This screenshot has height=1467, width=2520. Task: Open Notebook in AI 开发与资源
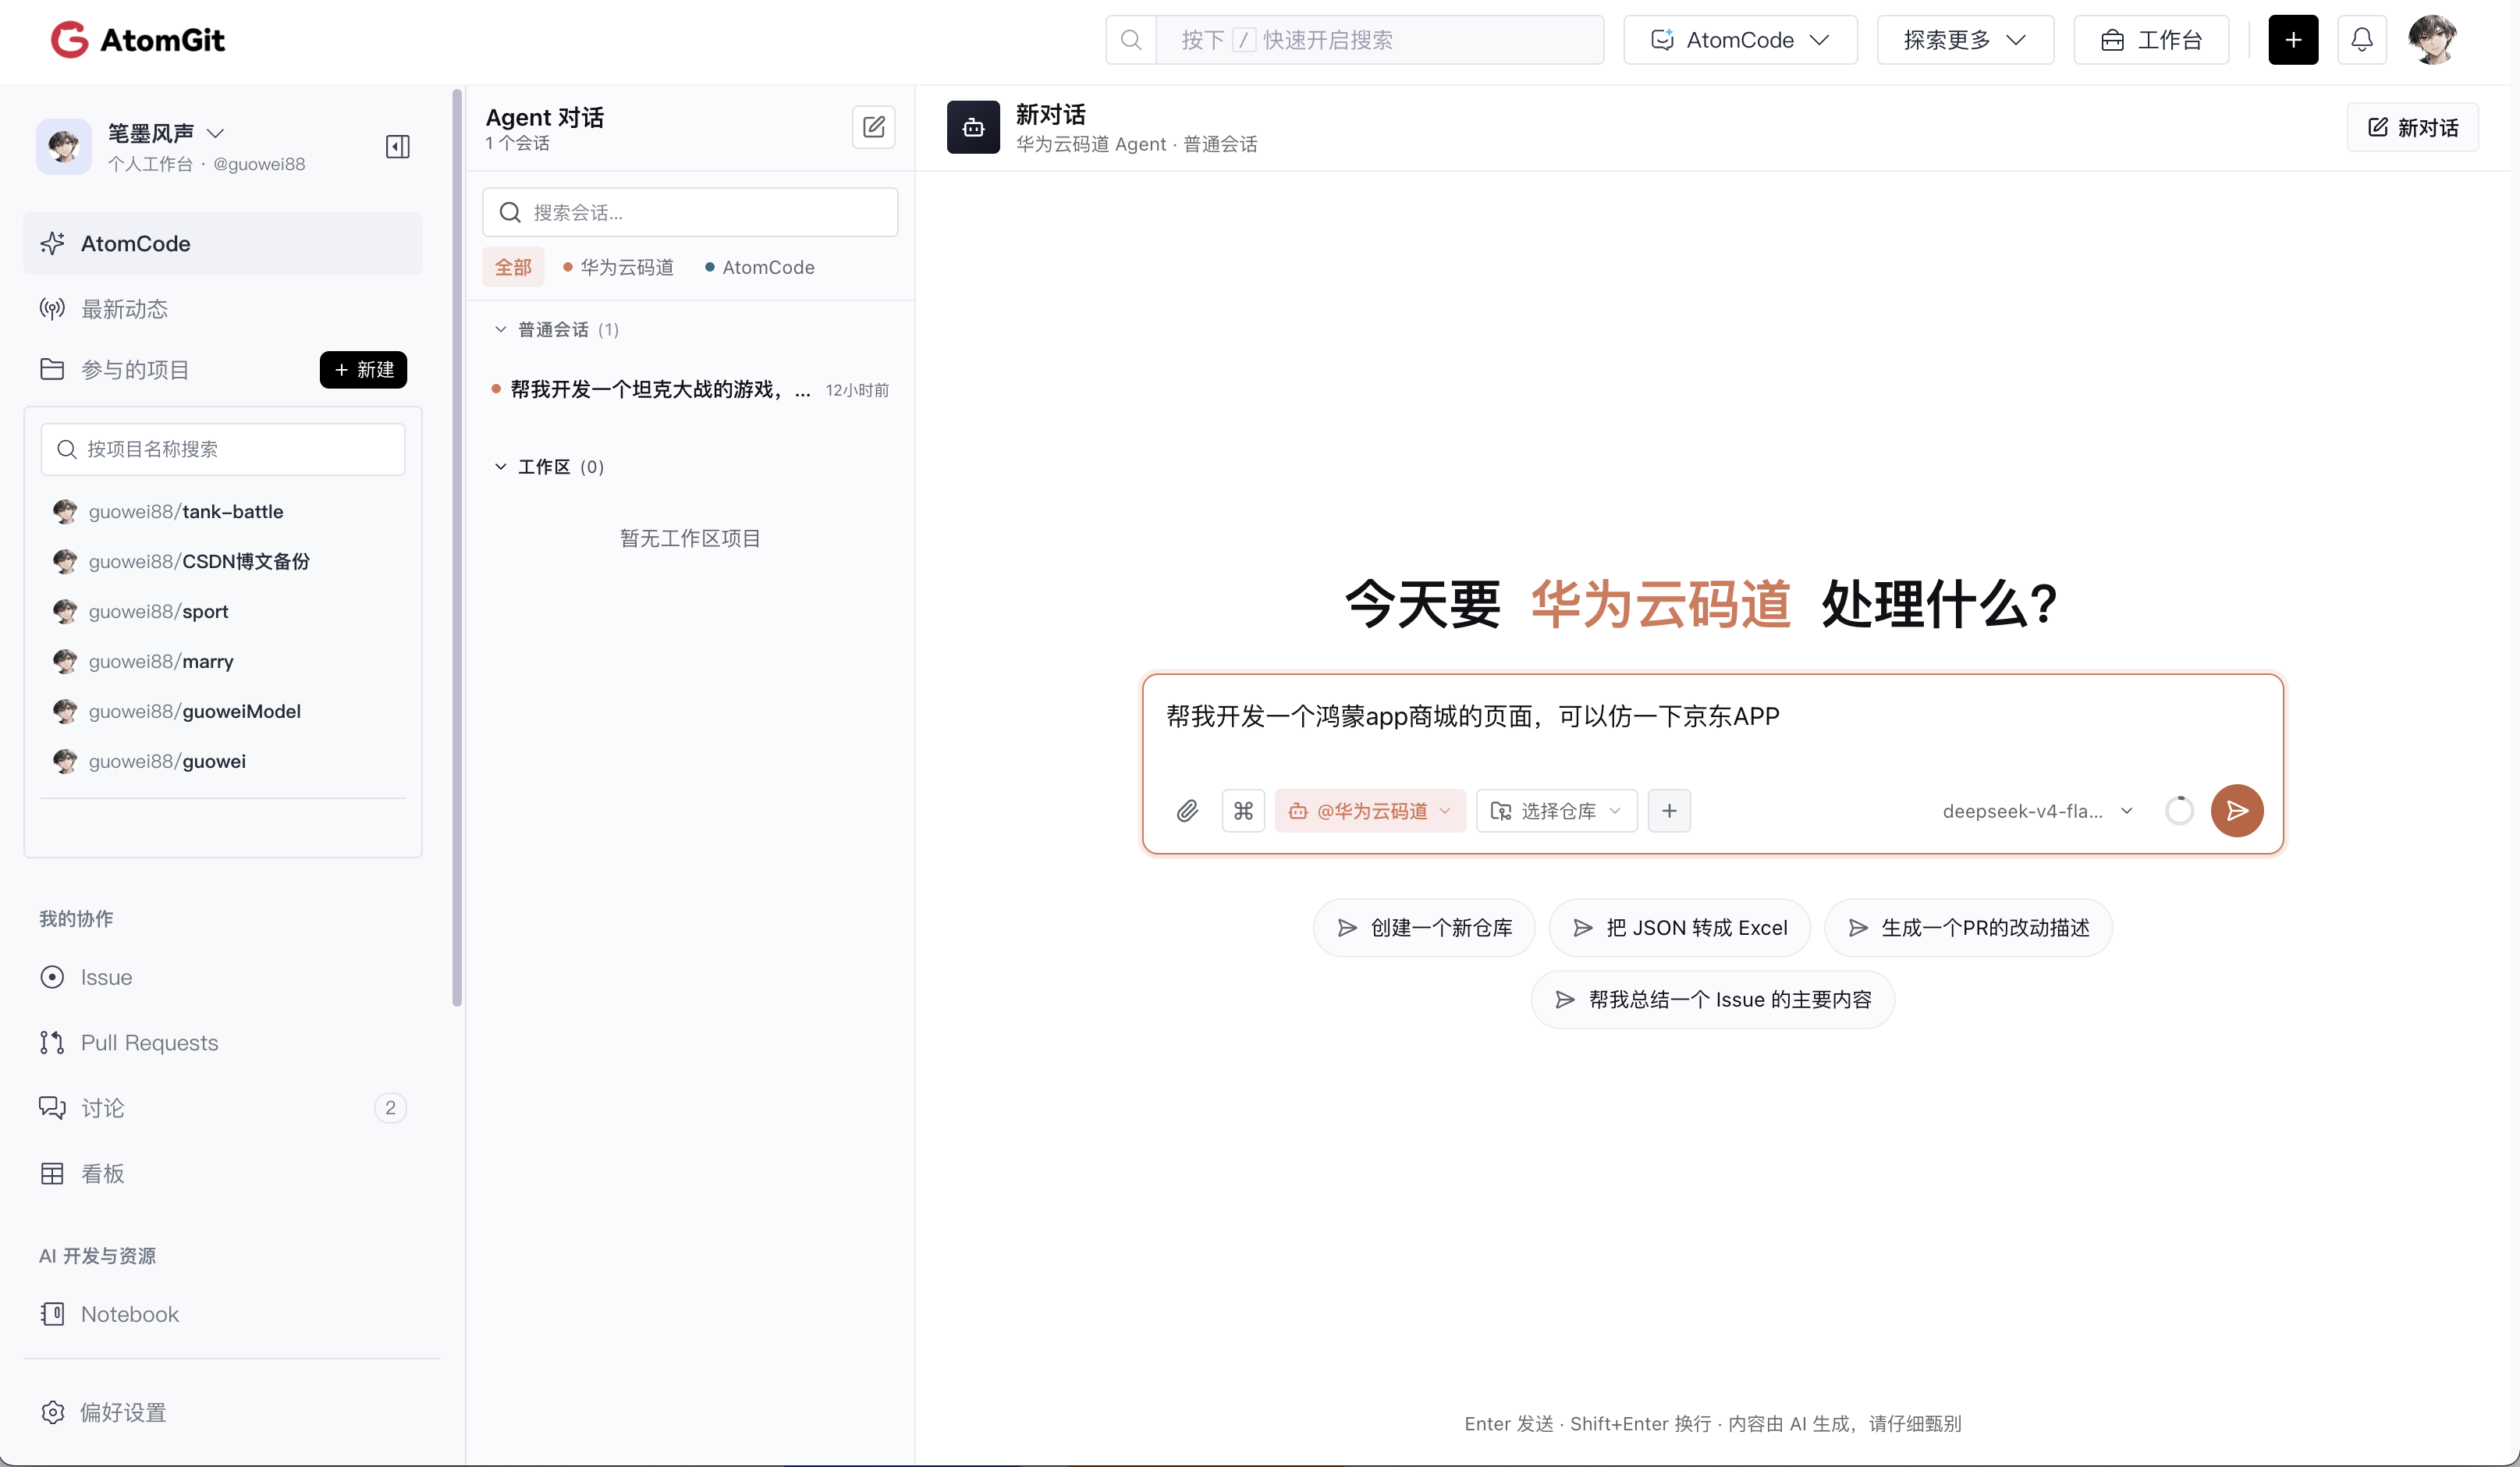click(x=223, y=1314)
